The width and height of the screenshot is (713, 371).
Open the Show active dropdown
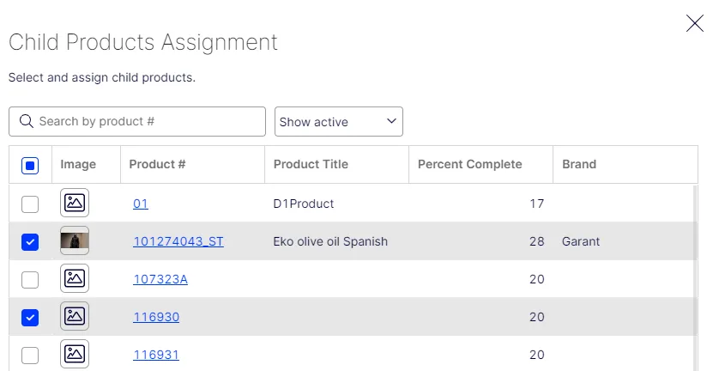click(339, 122)
